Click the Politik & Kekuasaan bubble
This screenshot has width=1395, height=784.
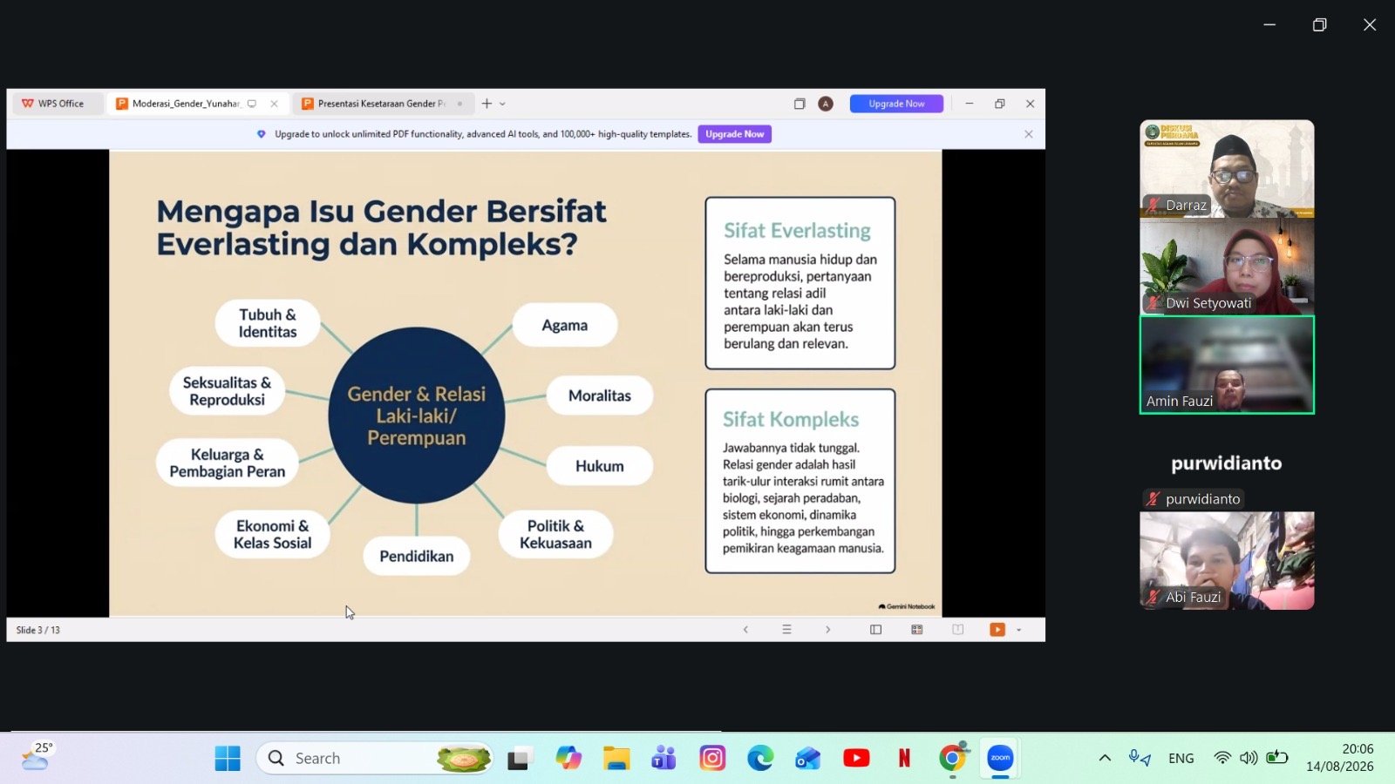[555, 534]
